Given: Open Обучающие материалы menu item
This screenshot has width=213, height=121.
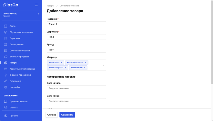Looking at the screenshot, I should (21, 32).
